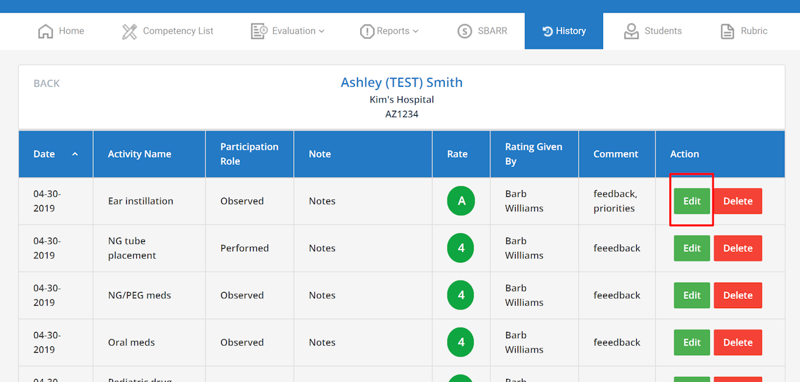Click the green A rating badge
This screenshot has width=800, height=382.
tap(461, 201)
